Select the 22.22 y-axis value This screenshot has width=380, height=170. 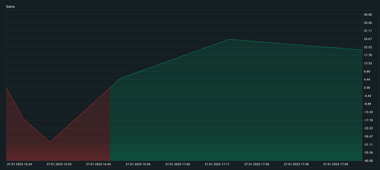coord(368,47)
